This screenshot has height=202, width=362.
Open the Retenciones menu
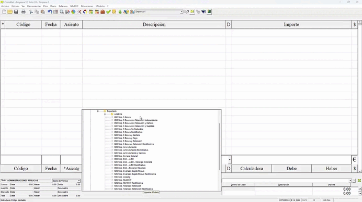(x=87, y=6)
